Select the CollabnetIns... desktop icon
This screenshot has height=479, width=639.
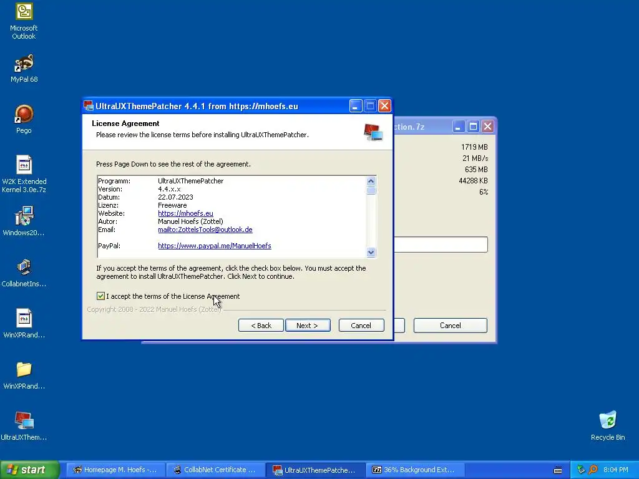24,273
